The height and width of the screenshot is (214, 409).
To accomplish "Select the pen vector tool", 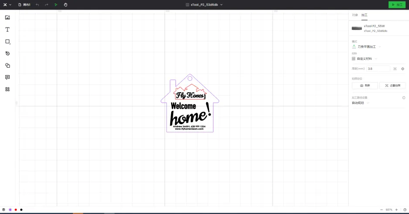I will [x=7, y=53].
